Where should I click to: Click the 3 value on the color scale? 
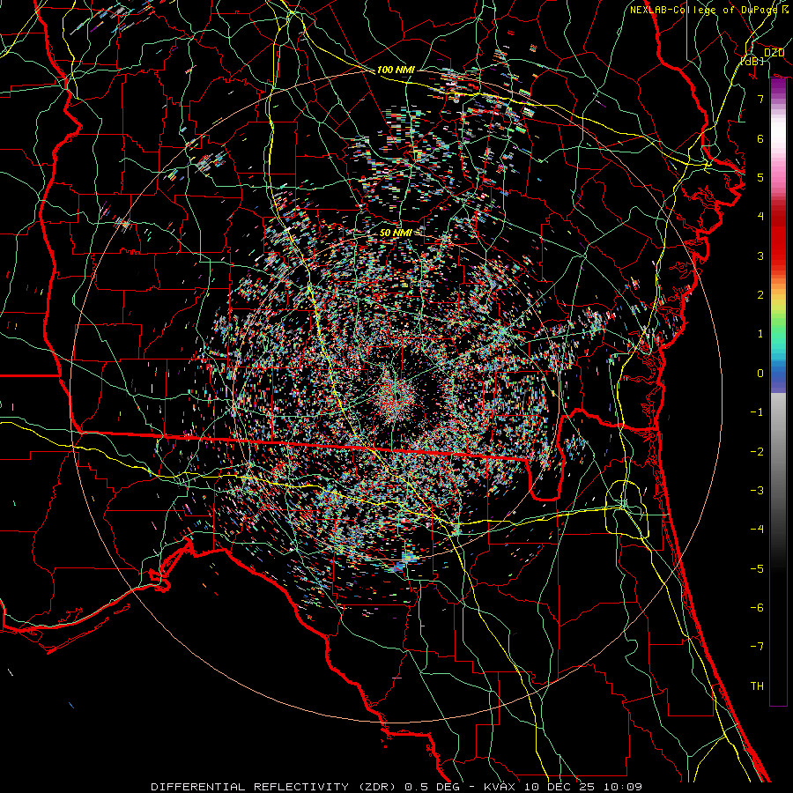[x=760, y=256]
